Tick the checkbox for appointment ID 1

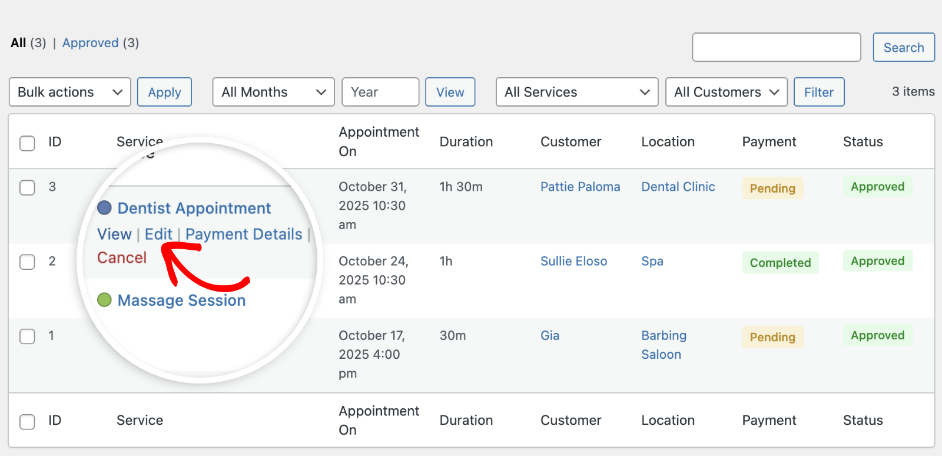(27, 336)
